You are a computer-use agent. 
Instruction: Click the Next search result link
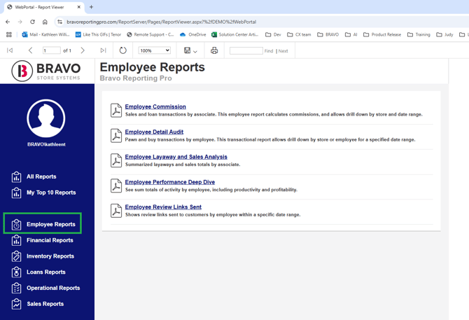point(283,51)
